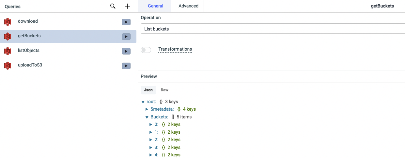405x158 pixels.
Task: Expand the $metadata node
Action: [x=147, y=109]
